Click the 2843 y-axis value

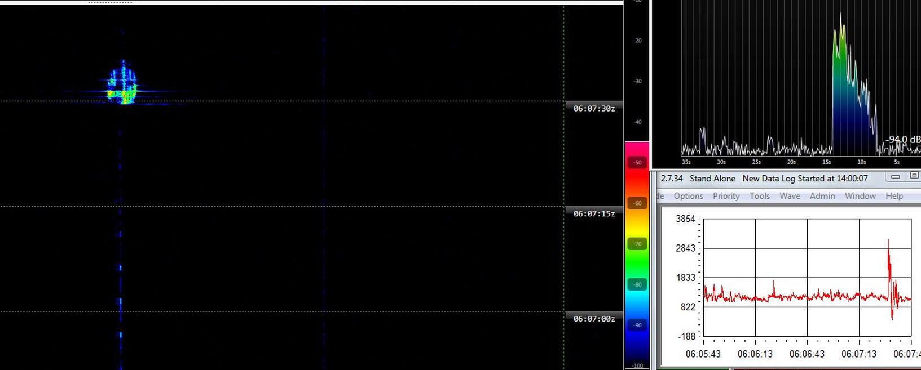685,248
